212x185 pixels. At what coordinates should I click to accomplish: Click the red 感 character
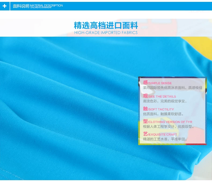point(145,82)
